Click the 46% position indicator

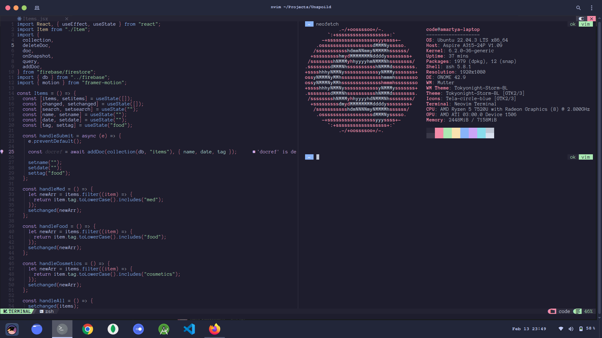pyautogui.click(x=588, y=311)
